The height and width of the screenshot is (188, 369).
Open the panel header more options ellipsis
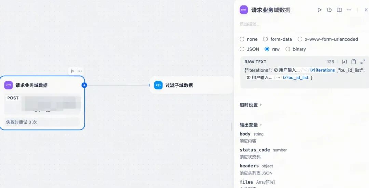349,10
